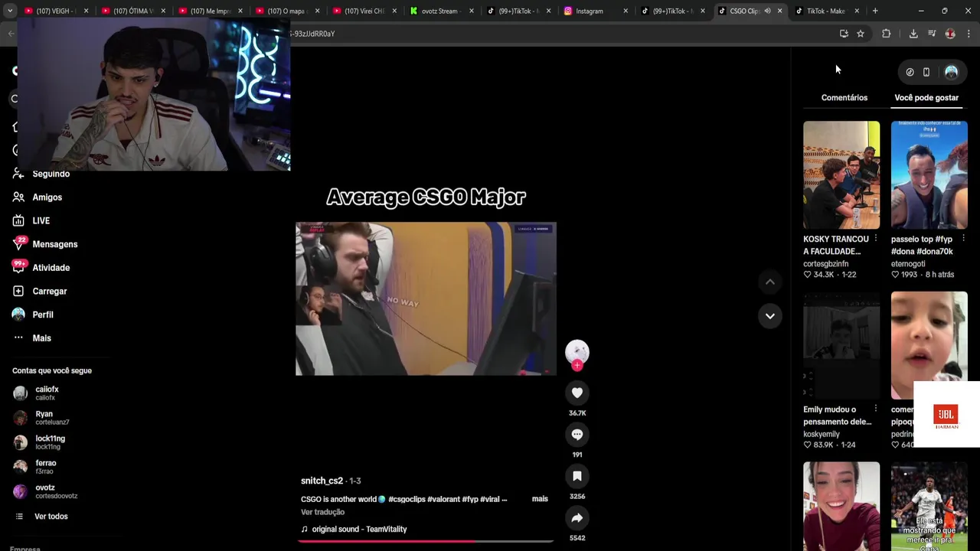Open options for the Emily mudou video

tap(876, 409)
